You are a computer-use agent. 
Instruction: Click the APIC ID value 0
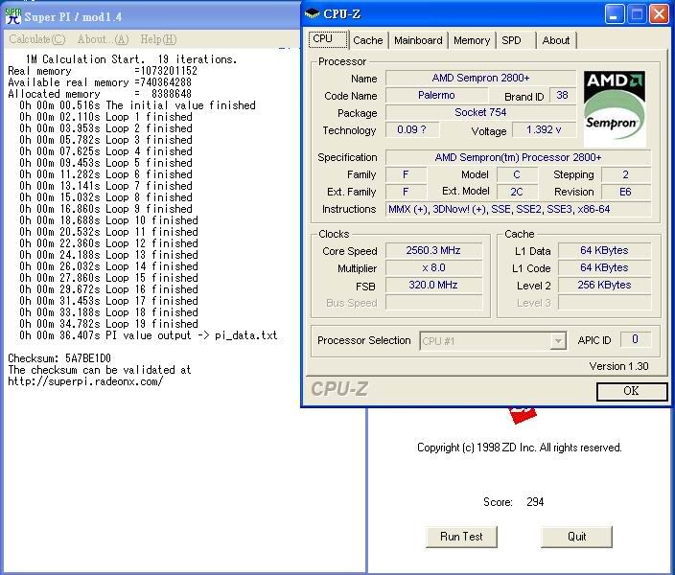coord(636,339)
